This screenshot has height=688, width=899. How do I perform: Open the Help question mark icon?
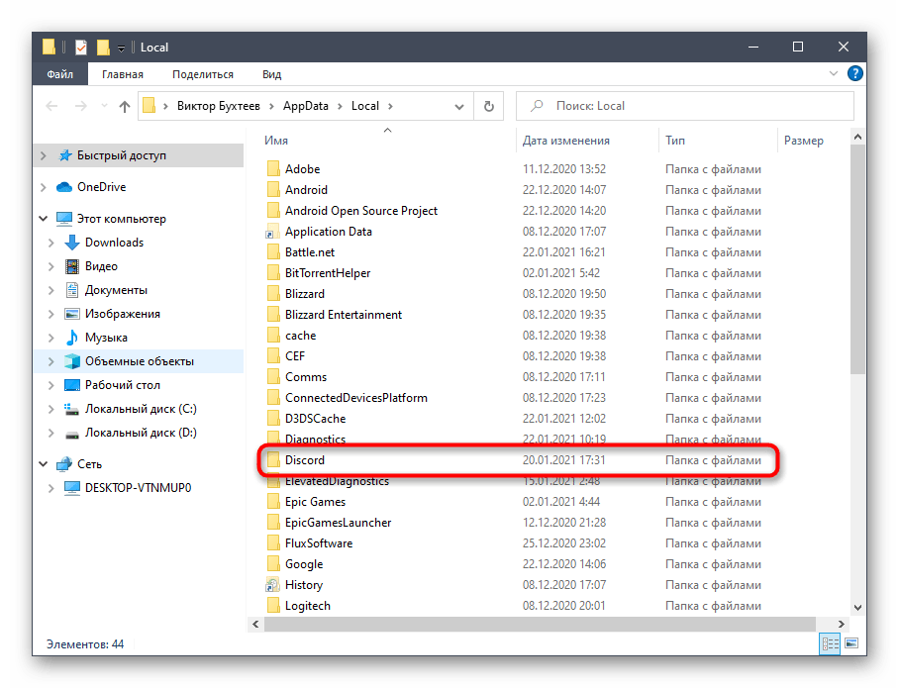pyautogui.click(x=855, y=74)
